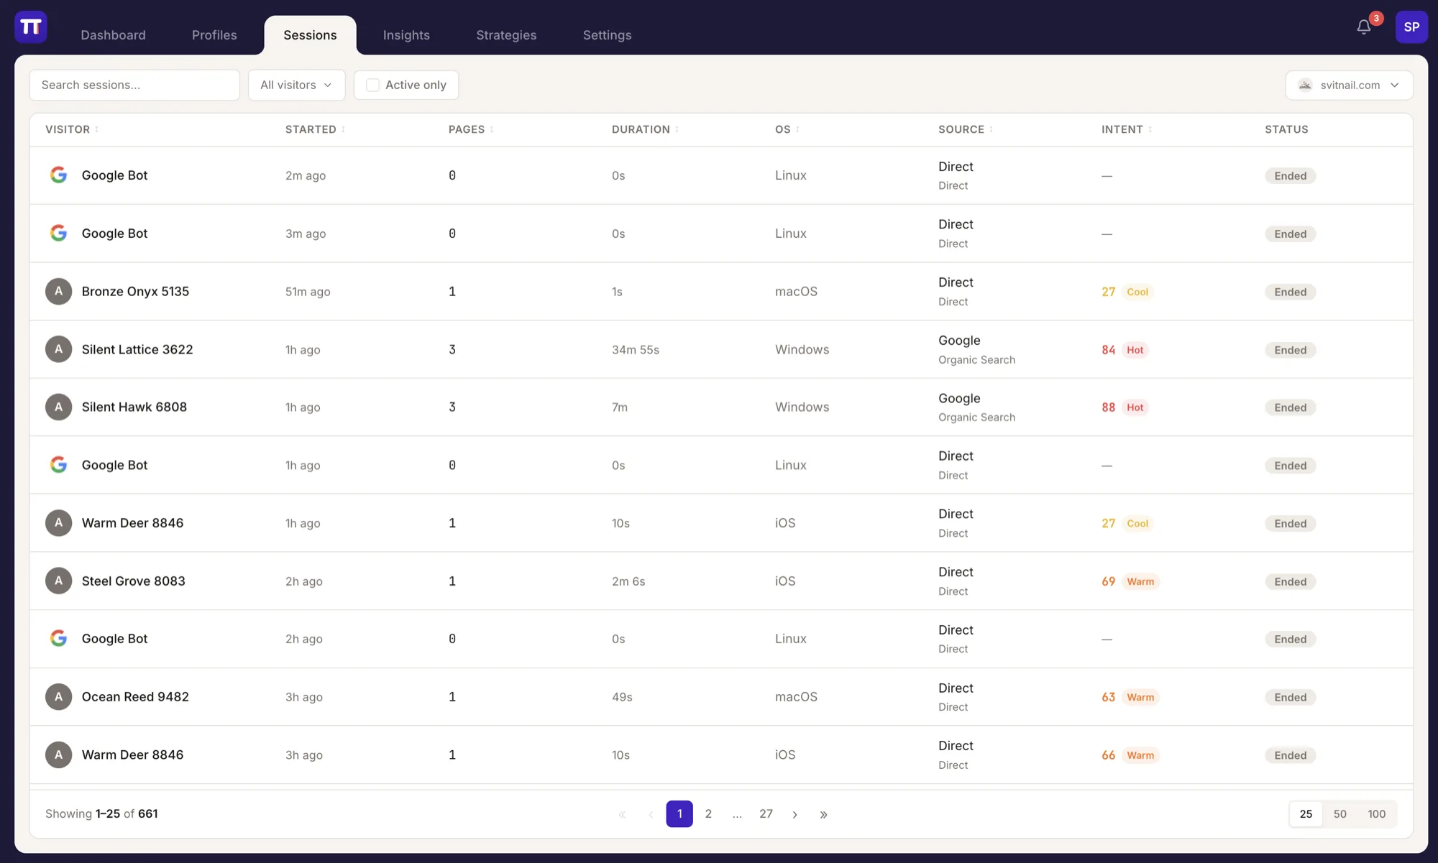This screenshot has width=1438, height=863.
Task: Show 100 rows per page
Action: (1376, 813)
